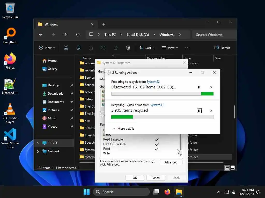Open the Recycle Bin desktop icon
The image size is (265, 198).
click(10, 11)
